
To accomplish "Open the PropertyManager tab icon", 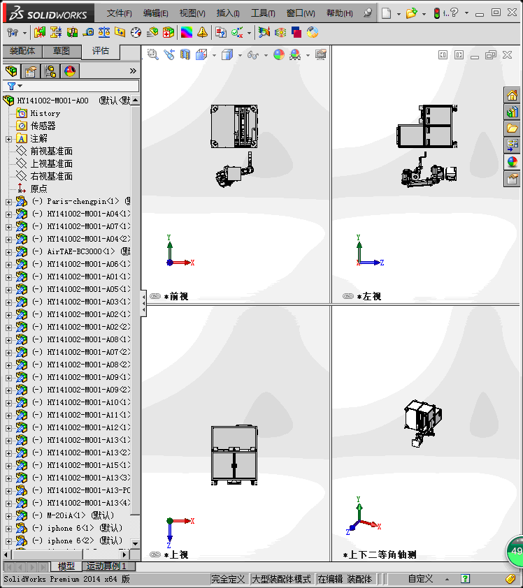I will point(30,71).
